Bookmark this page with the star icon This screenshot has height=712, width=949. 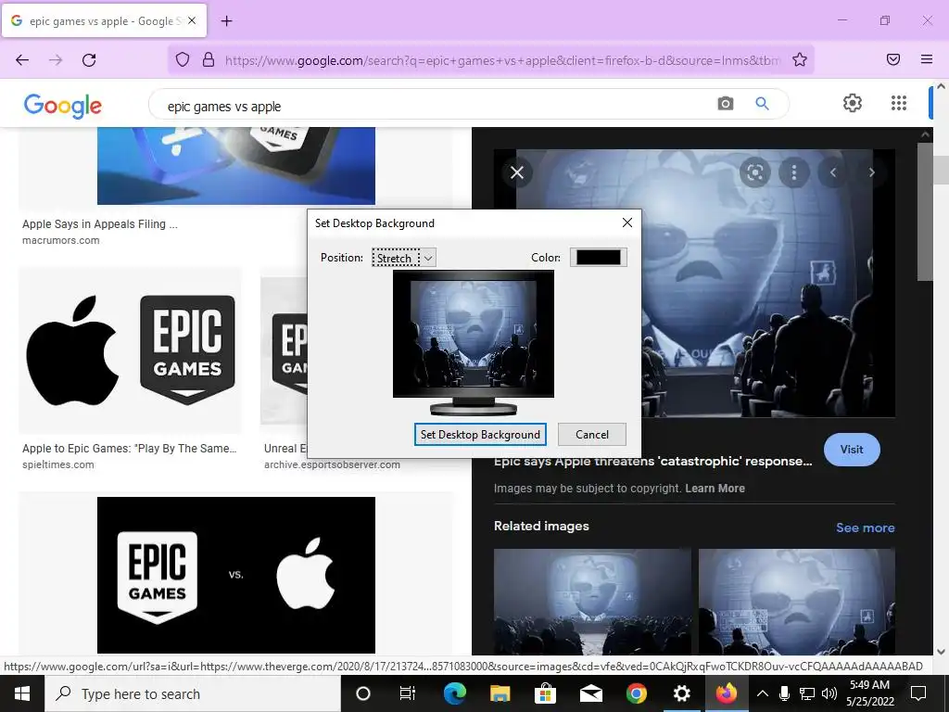800,59
